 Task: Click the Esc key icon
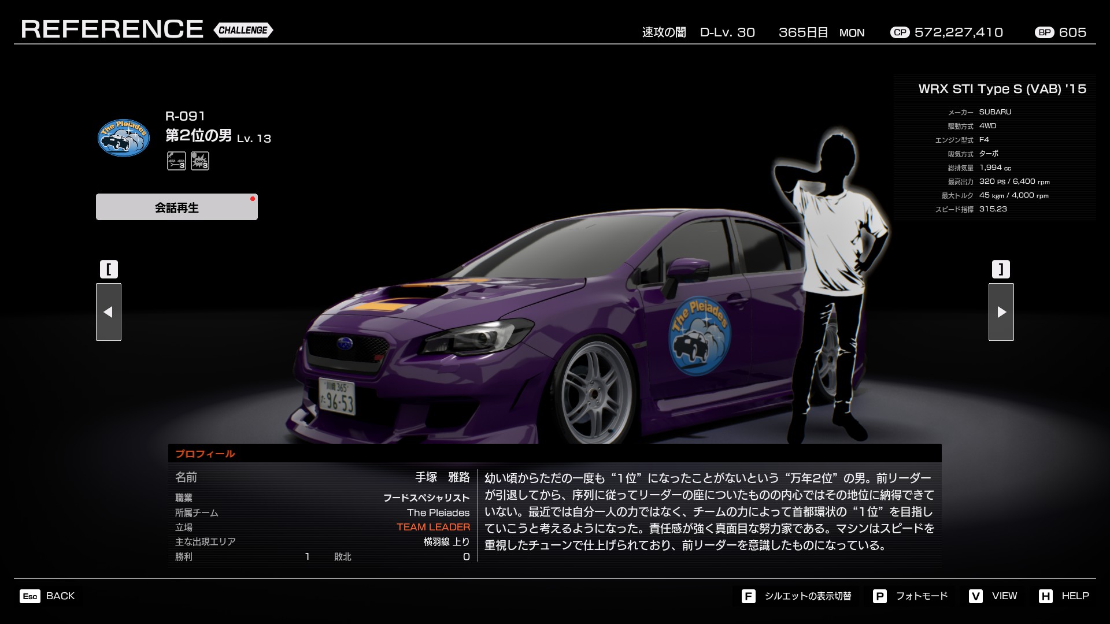30,596
